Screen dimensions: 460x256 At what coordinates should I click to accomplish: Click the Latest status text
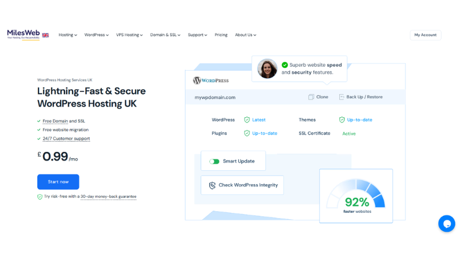click(259, 120)
